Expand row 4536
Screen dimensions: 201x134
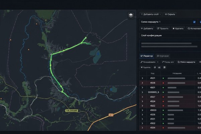[x=142, y=83]
